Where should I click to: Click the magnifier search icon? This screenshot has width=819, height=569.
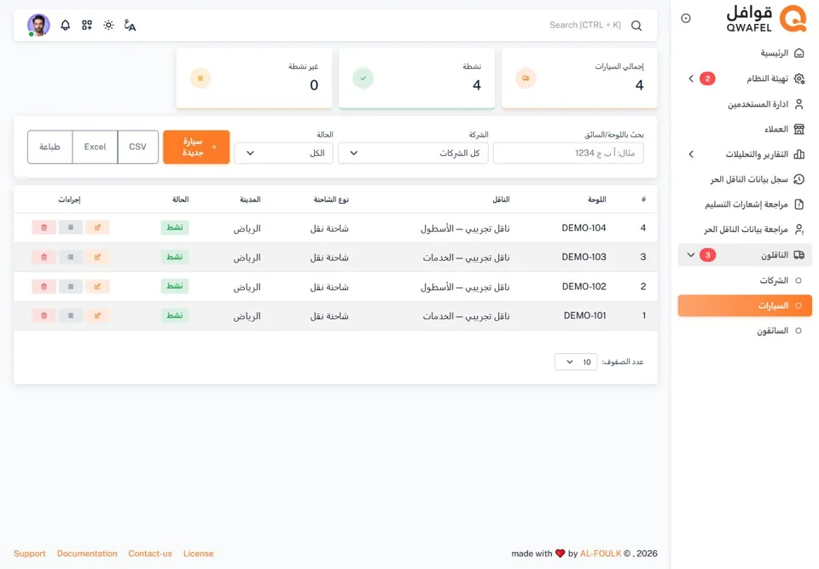point(636,26)
